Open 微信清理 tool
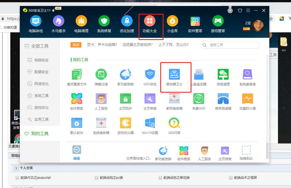Image resolution: width=291 pixels, height=188 pixels. 223,77
